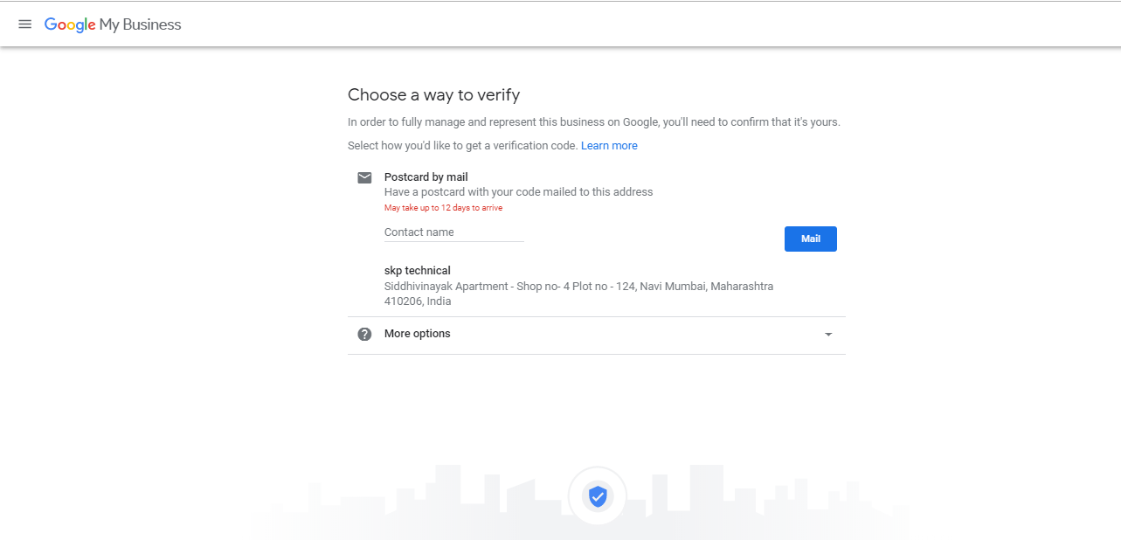Click the paragraph starting In order to fully manage

(593, 122)
